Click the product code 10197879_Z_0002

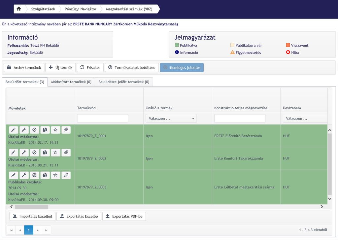pos(92,158)
